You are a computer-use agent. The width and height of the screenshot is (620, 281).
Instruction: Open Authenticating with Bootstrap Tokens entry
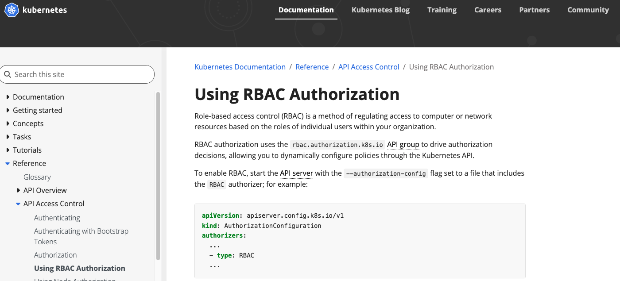81,236
